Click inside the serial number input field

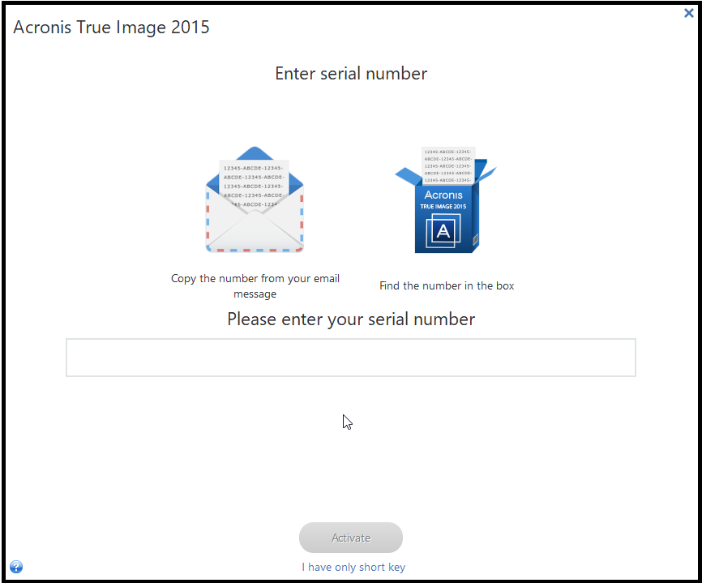(350, 357)
